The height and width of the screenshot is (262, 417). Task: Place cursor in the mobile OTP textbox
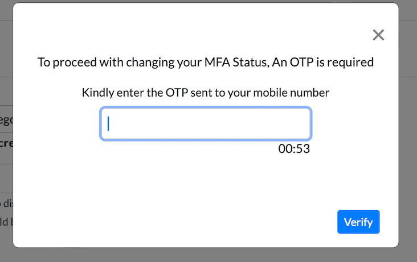[206, 123]
